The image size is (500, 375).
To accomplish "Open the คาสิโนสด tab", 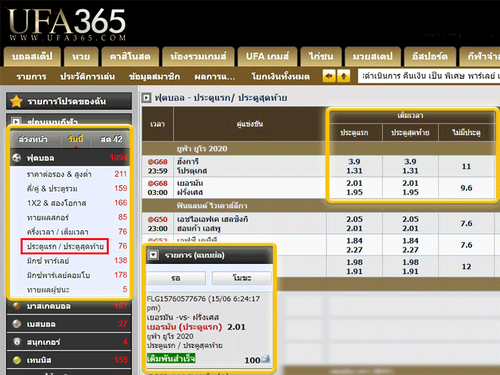I will click(130, 57).
